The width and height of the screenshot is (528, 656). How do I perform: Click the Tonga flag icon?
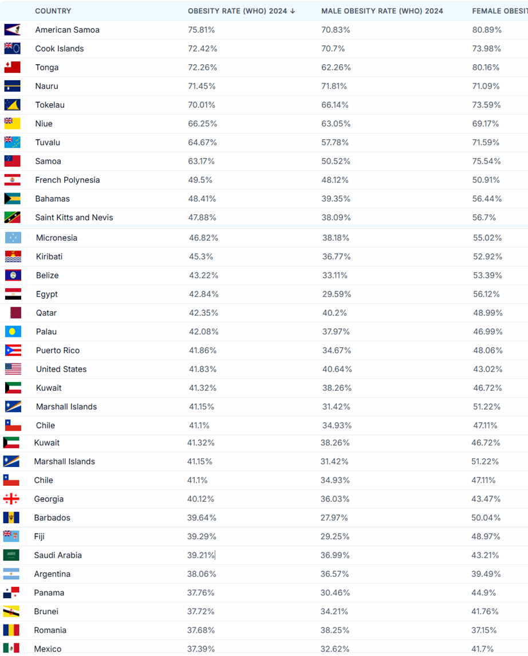(x=12, y=68)
